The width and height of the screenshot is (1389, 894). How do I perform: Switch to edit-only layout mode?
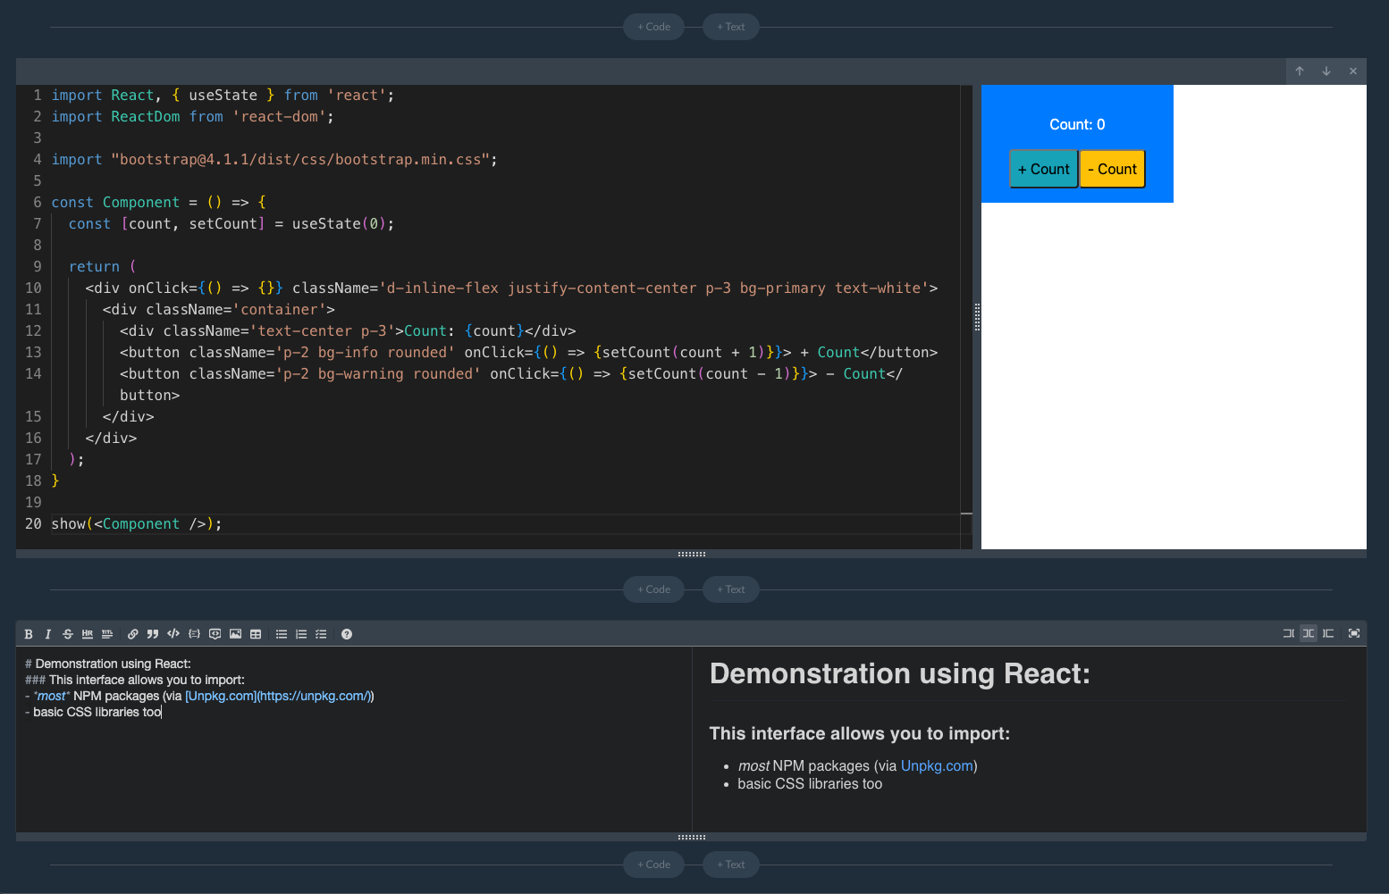[1288, 633]
